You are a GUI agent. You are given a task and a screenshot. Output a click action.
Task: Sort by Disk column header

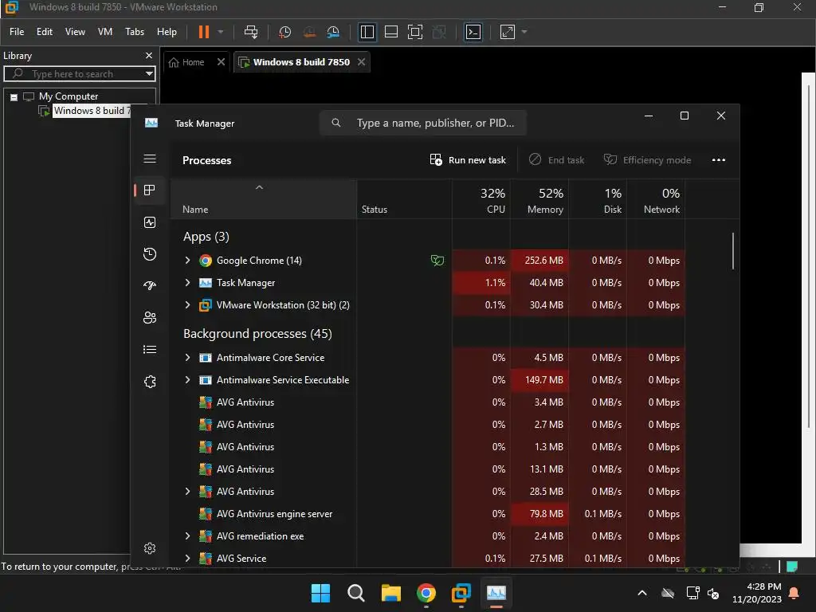coord(598,200)
